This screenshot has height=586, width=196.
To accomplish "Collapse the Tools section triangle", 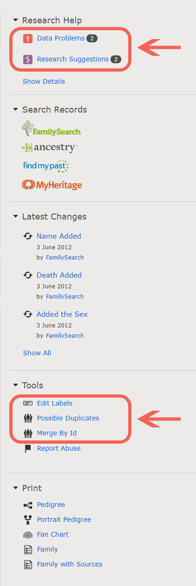I will point(16,386).
